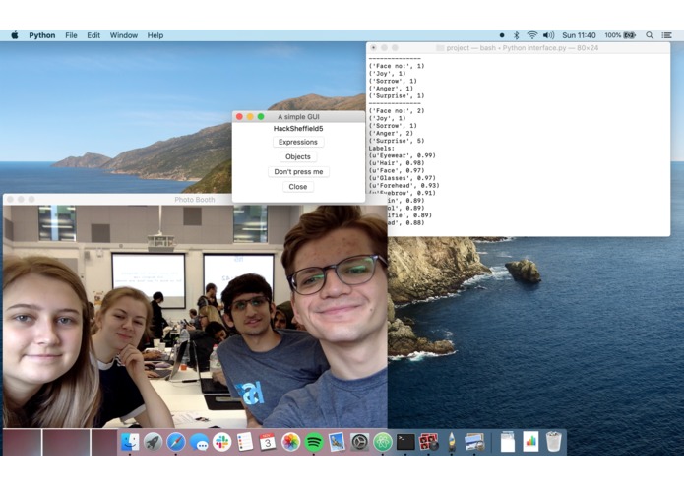Click the "(u'Hair', 0.98)" terminal line

pos(397,163)
